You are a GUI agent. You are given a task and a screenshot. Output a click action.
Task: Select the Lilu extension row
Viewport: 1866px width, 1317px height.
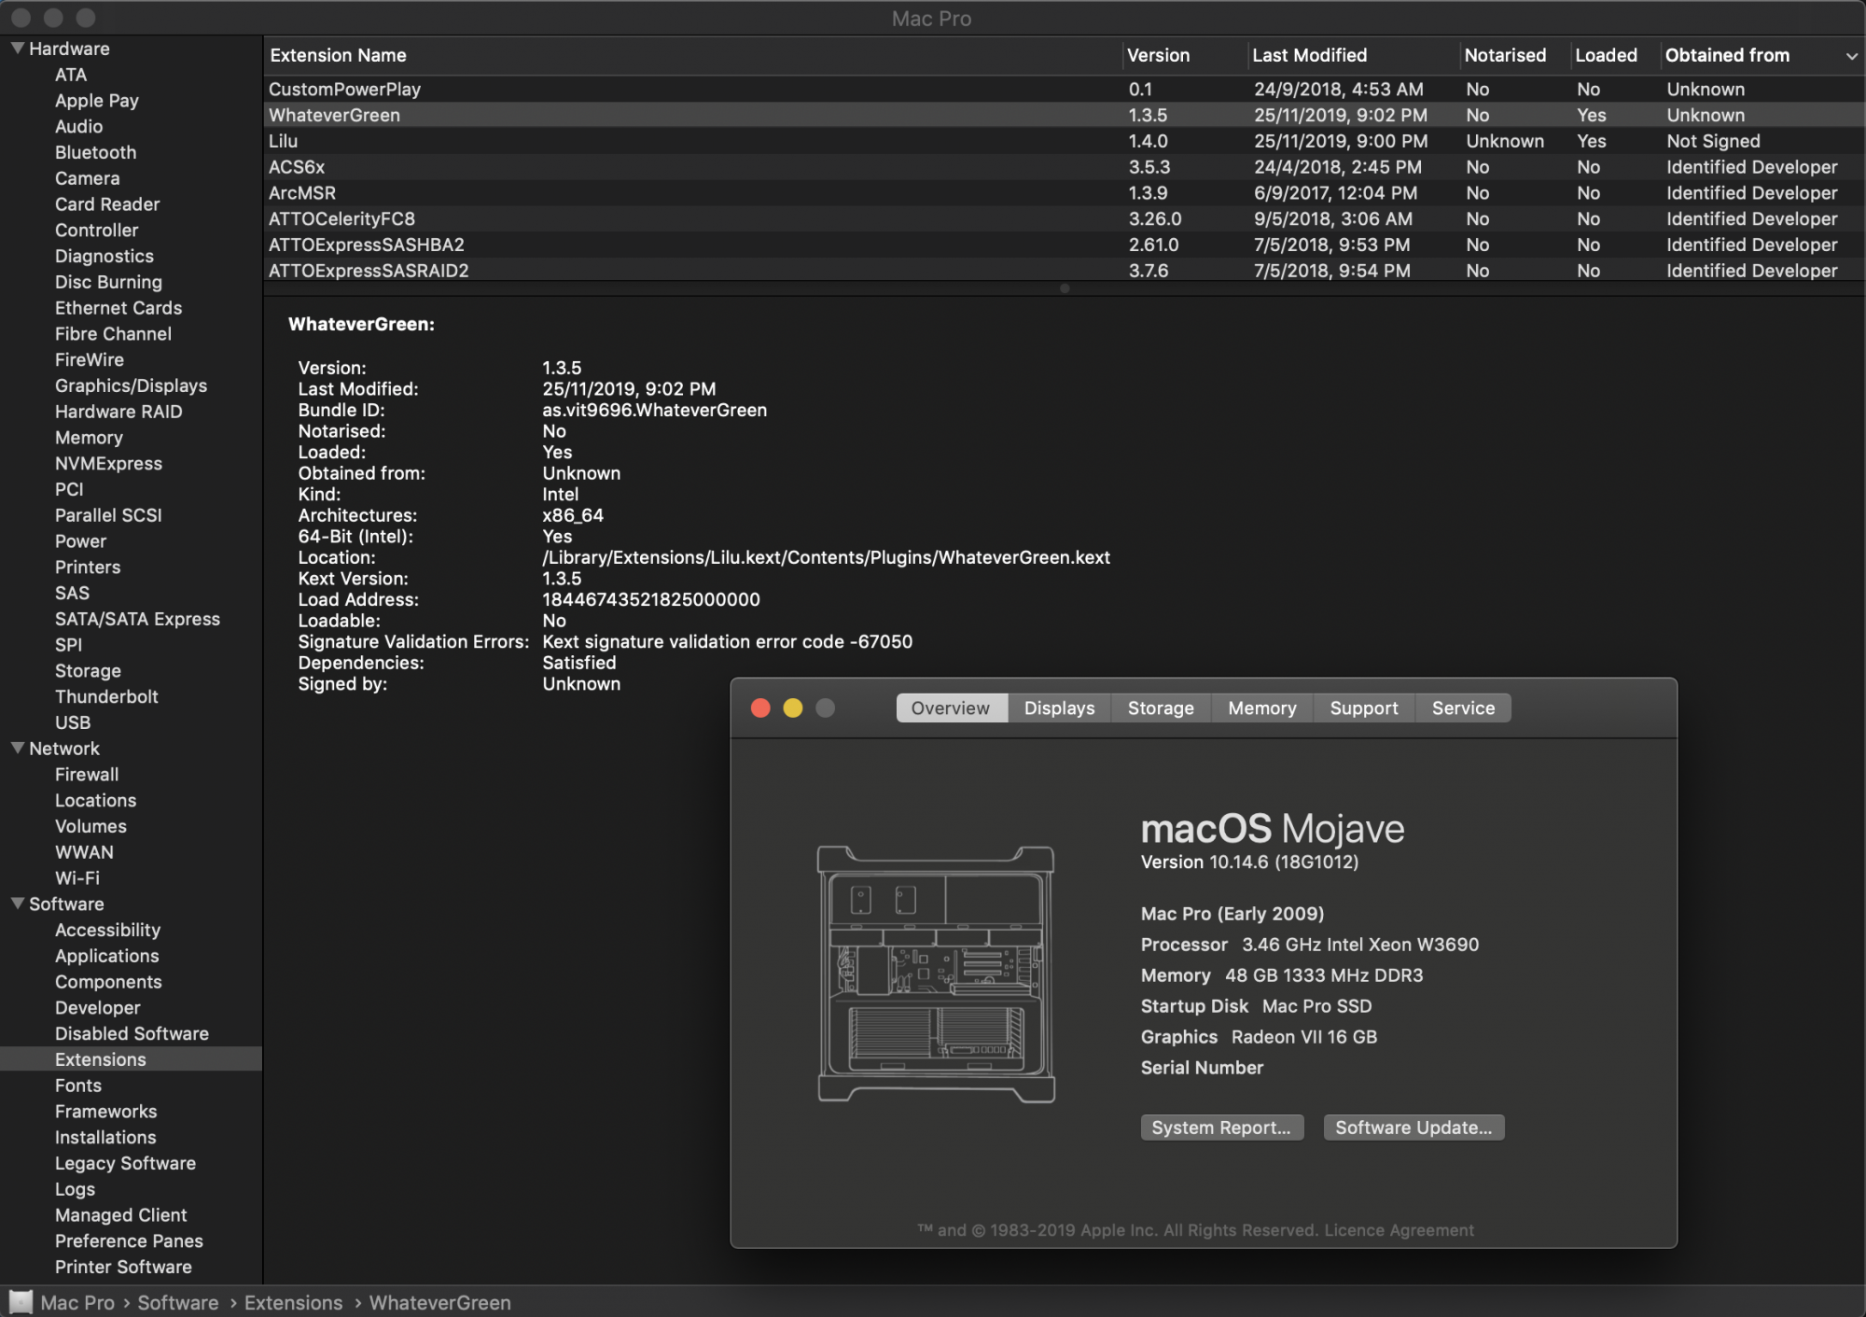tap(1065, 141)
